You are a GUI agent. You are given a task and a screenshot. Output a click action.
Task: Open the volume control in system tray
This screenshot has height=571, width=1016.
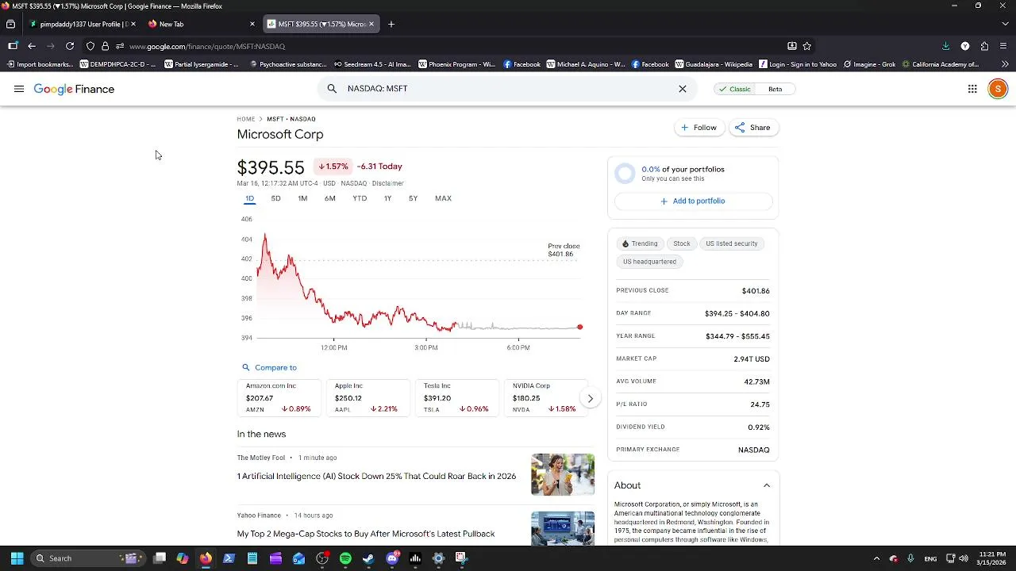(964, 558)
